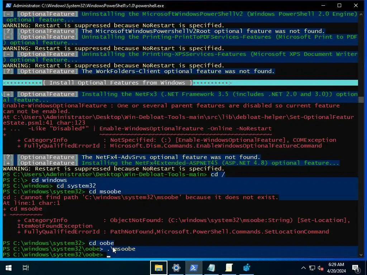
Task: Click the PowerShell window title text
Action: click(x=89, y=5)
